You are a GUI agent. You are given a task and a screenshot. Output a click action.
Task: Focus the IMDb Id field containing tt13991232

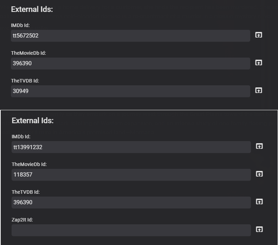[131, 147]
